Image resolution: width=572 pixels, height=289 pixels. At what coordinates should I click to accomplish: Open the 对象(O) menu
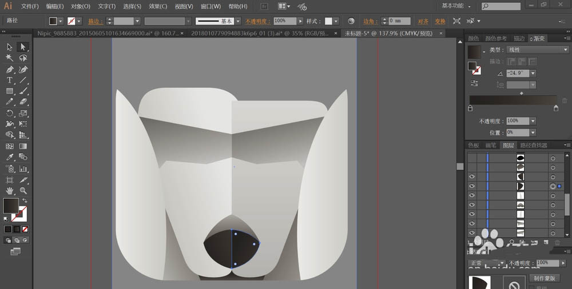click(x=80, y=6)
